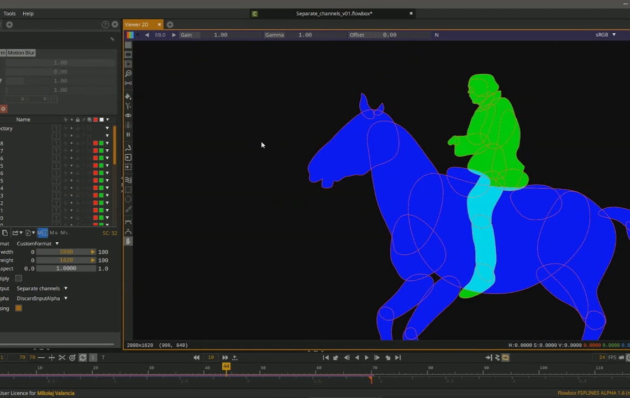This screenshot has width=630, height=398.
Task: Disable the orange antialiasing checkbox
Action: coord(18,308)
